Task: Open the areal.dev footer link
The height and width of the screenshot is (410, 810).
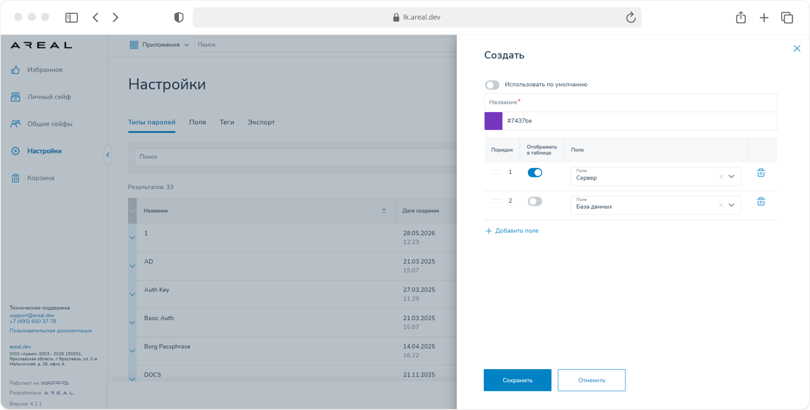Action: [x=20, y=347]
